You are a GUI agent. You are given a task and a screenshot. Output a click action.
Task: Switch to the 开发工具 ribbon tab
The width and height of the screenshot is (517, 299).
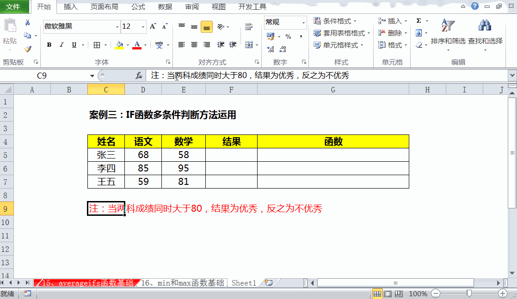point(252,6)
